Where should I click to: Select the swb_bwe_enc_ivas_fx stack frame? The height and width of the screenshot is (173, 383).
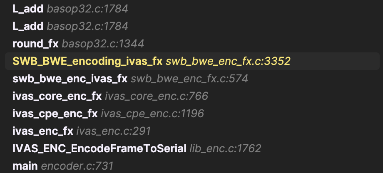point(70,79)
